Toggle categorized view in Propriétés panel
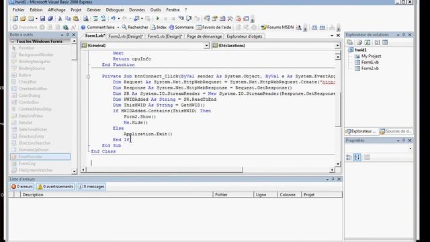Viewport: 430px width, 242px height. tap(349, 157)
